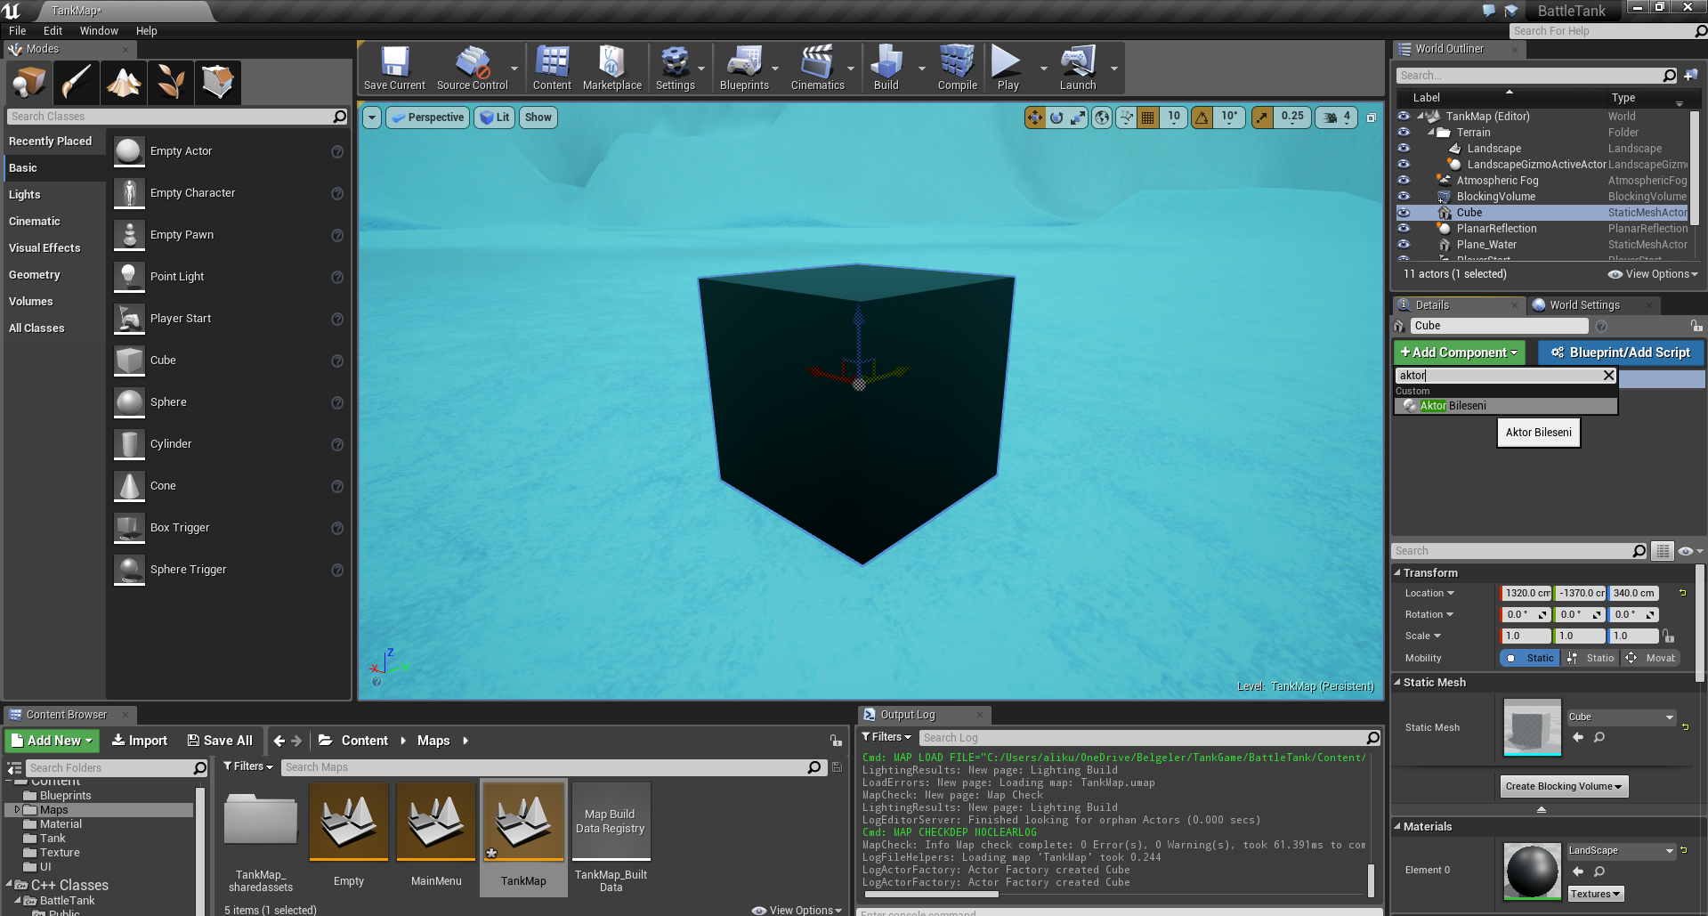The width and height of the screenshot is (1708, 916).
Task: Compile the game code
Action: pyautogui.click(x=958, y=69)
